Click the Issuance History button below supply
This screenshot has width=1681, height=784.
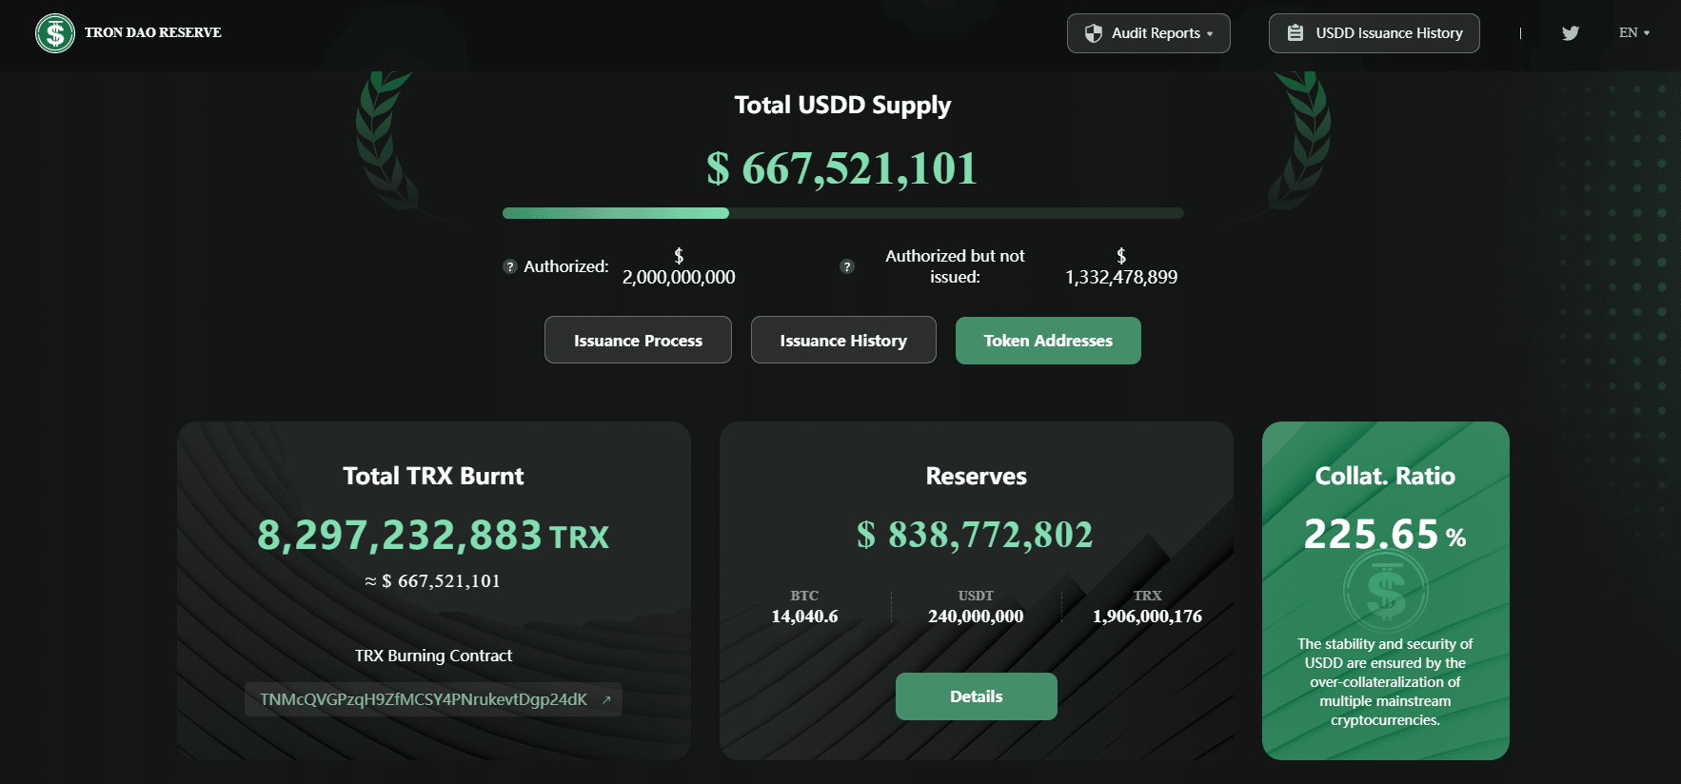[843, 340]
